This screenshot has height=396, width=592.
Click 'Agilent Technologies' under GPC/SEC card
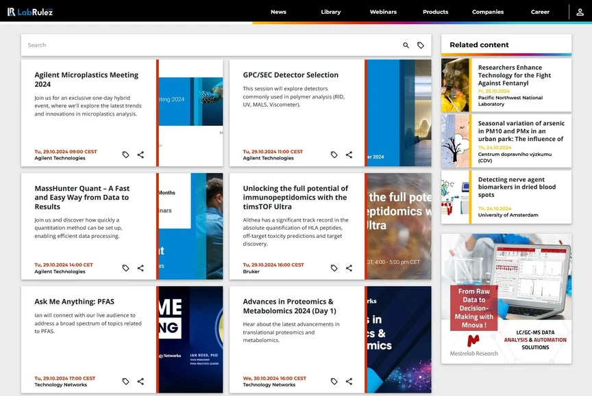tap(268, 158)
